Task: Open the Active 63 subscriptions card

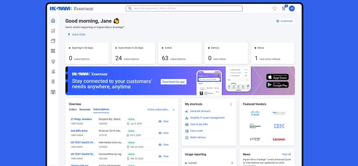Action: click(180, 53)
